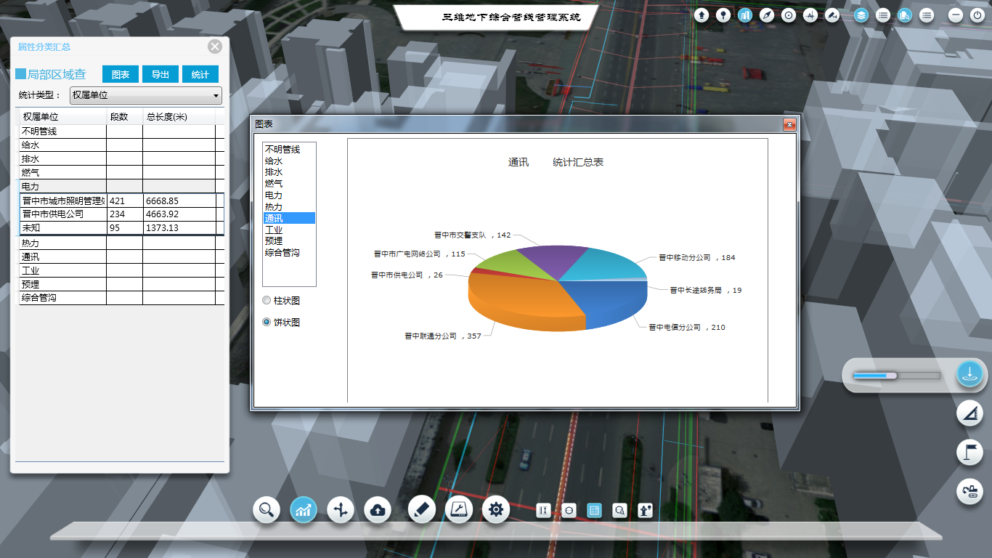
Task: Select the statistics chart icon in bottom toolbar
Action: 304,510
